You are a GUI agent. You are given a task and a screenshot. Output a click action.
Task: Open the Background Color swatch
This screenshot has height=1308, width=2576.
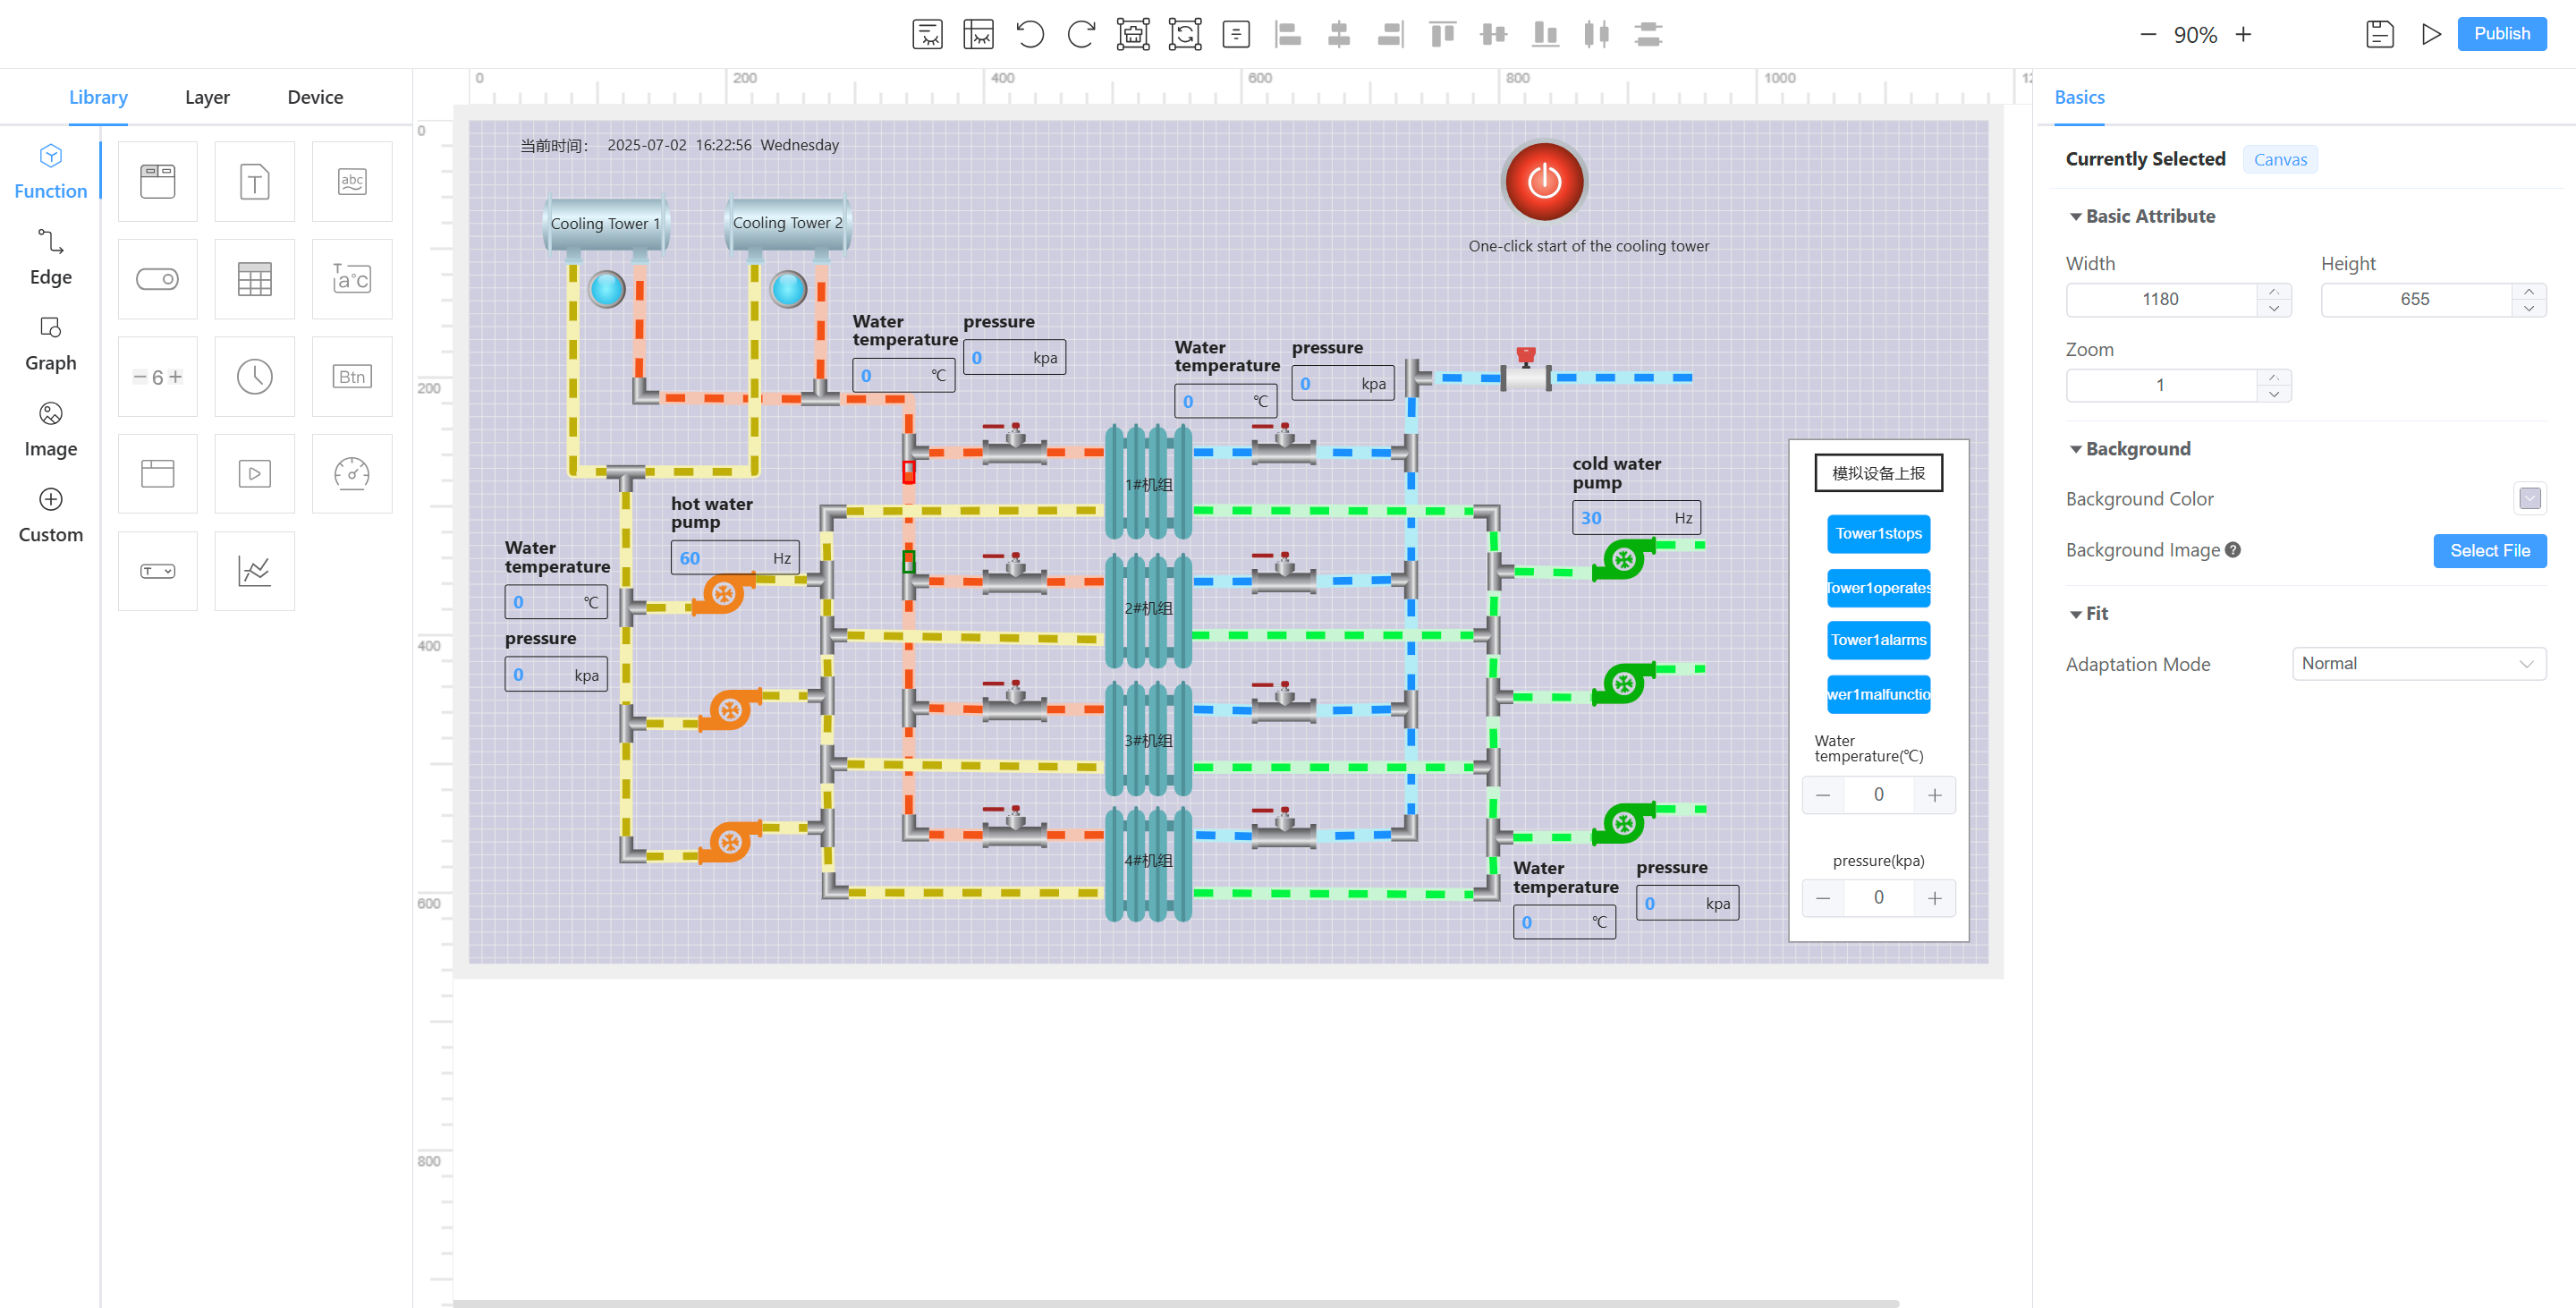[2529, 498]
